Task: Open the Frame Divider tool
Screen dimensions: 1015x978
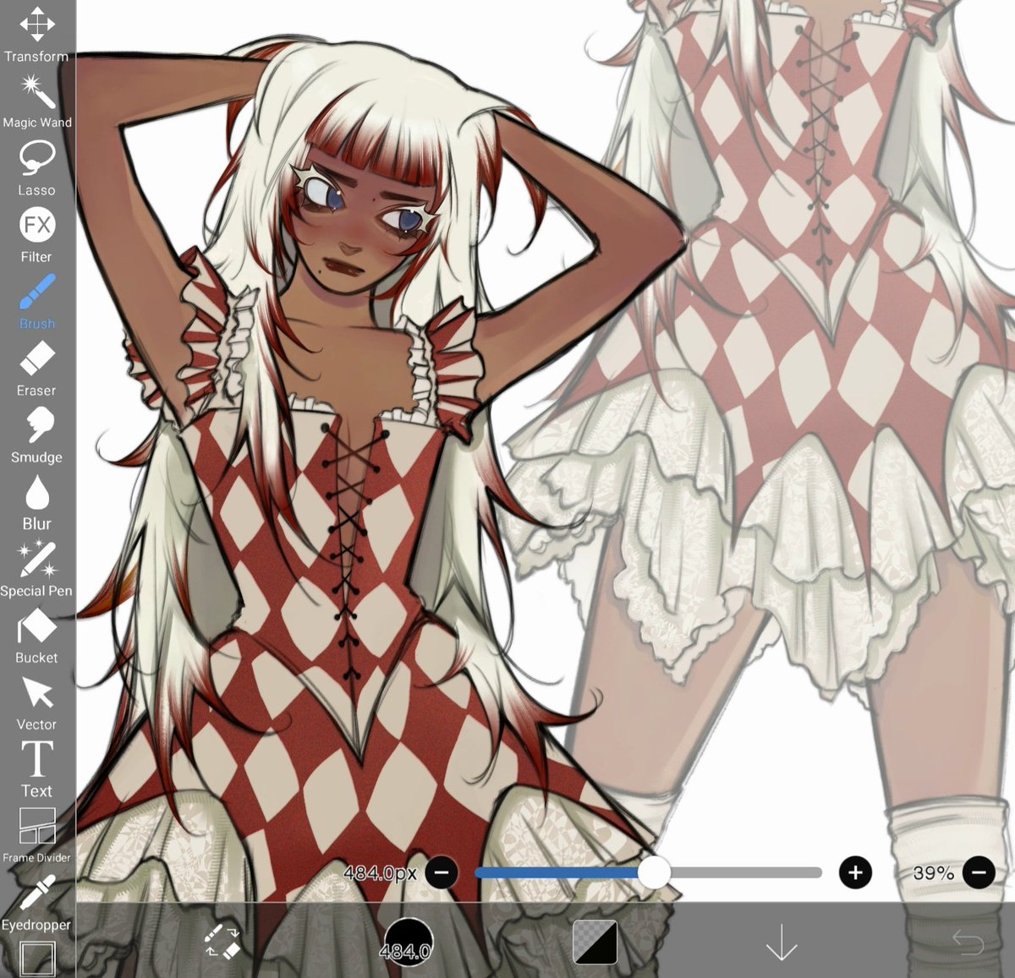Action: (x=36, y=835)
